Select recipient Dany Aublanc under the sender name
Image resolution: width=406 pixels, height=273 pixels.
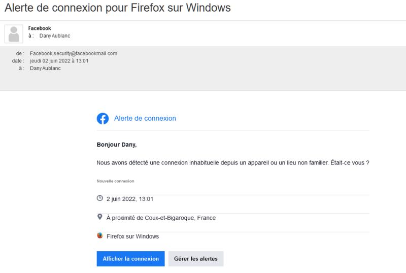pyautogui.click(x=55, y=36)
